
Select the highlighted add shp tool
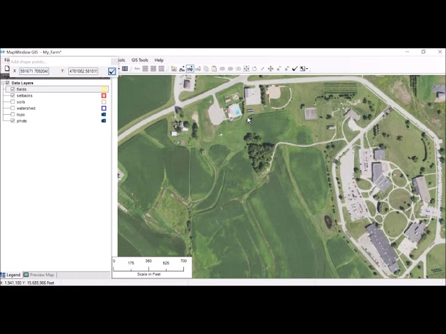tap(190, 69)
